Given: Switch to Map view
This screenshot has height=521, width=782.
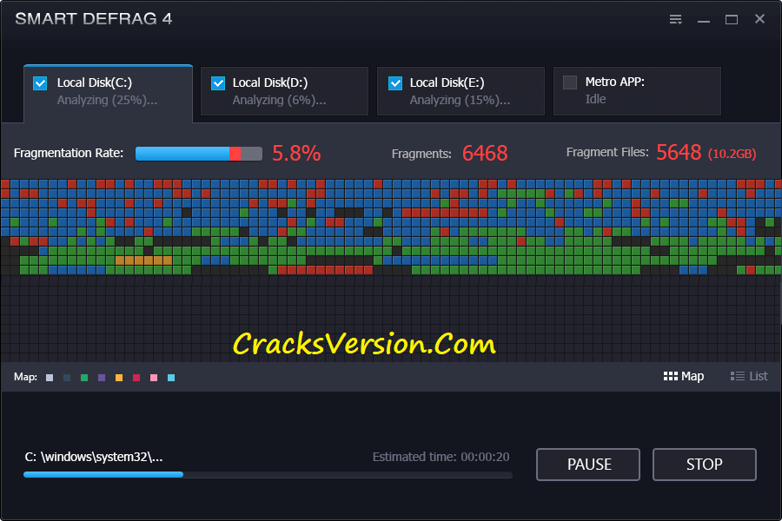Looking at the screenshot, I should coord(683,376).
